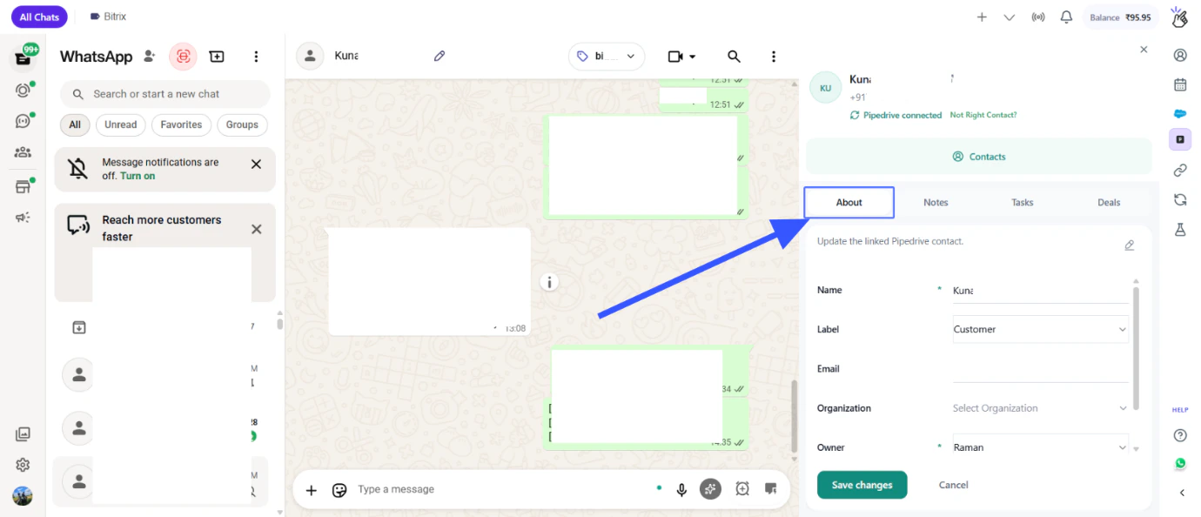
Task: Switch to the Deals tab
Action: [x=1109, y=202]
